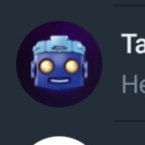Tap the robot's light blue helmet
Image resolution: width=145 pixels, height=145 pixels.
pyautogui.click(x=59, y=46)
